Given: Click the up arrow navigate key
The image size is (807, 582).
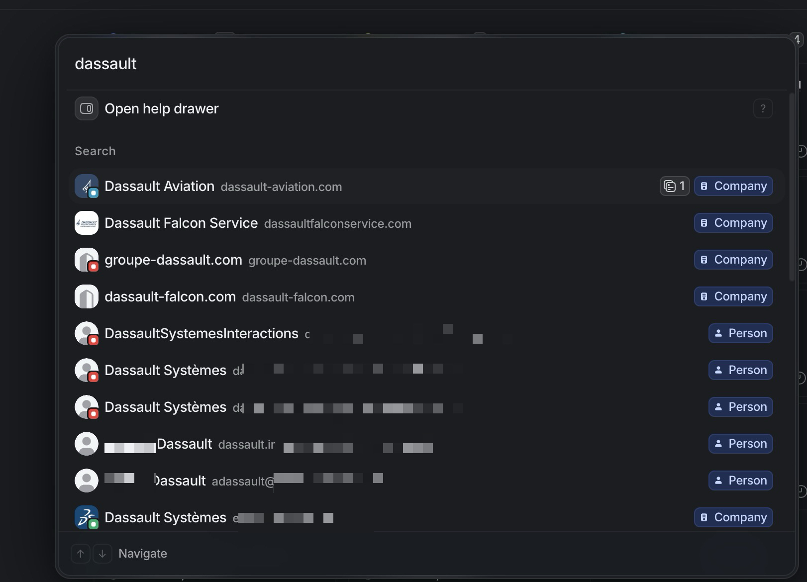Looking at the screenshot, I should [81, 554].
